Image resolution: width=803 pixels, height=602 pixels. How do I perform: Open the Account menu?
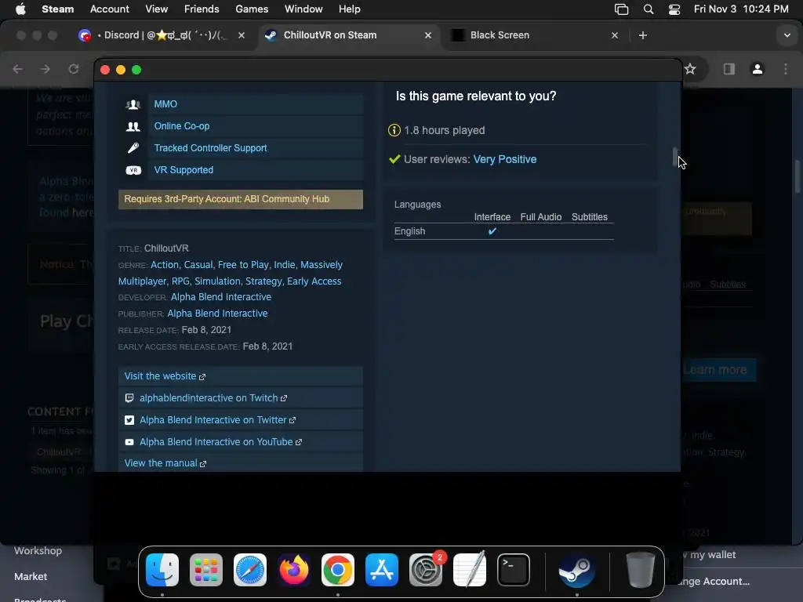(110, 9)
